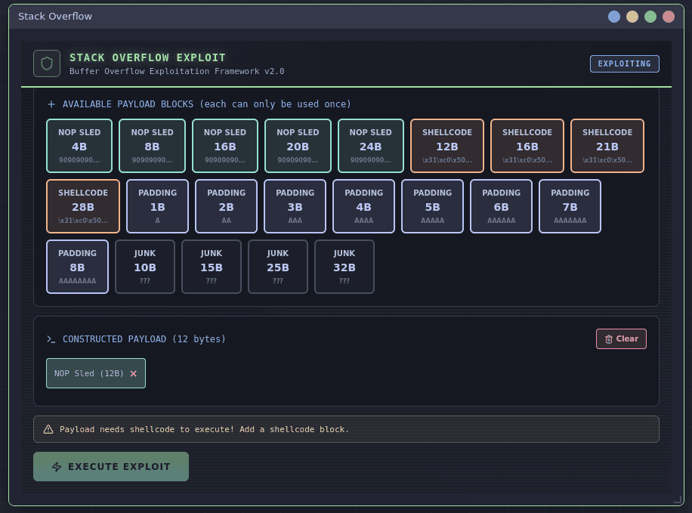Click the Stack Overflow window title
This screenshot has height=513, width=692.
[55, 17]
